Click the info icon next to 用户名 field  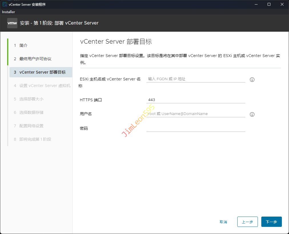[252, 114]
